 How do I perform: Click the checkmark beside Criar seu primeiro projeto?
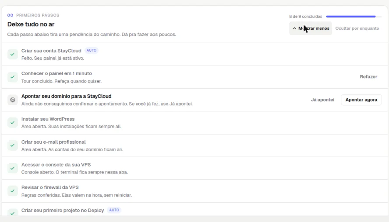tap(12, 213)
